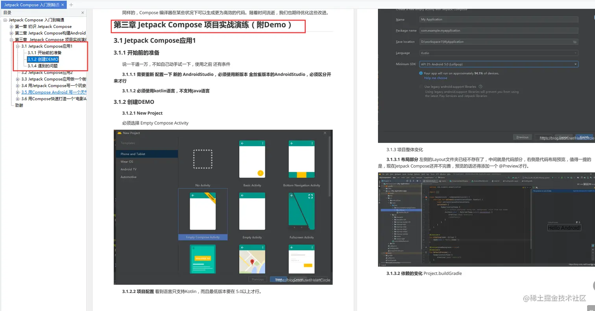Choose Empty Activity template thumbnail

pyautogui.click(x=252, y=211)
